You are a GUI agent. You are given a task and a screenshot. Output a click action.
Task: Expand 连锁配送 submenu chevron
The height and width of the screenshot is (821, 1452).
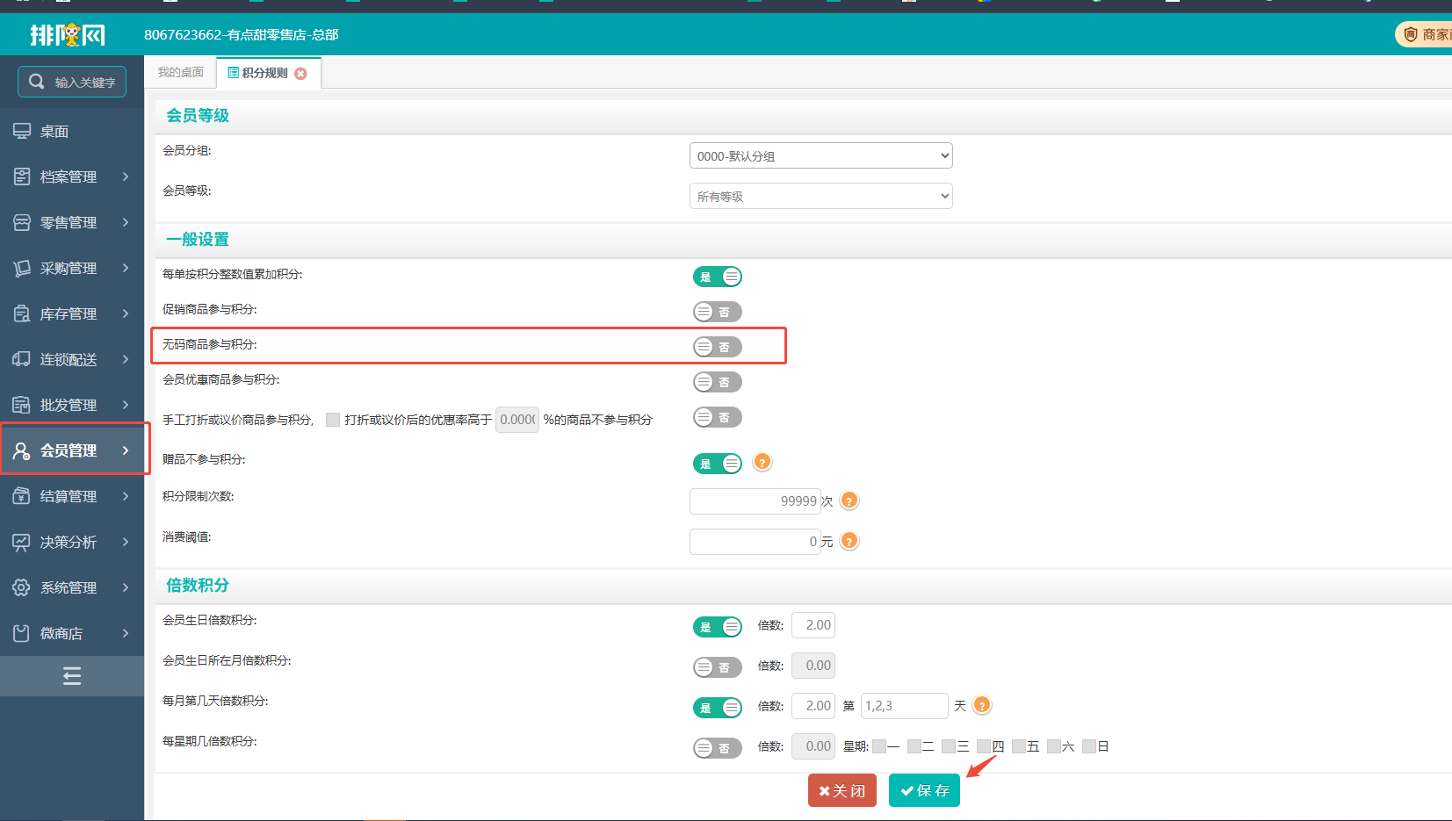126,359
